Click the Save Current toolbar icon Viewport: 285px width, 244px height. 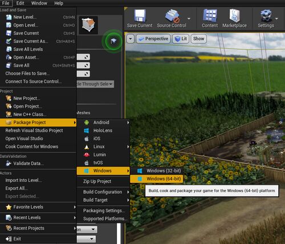140,19
